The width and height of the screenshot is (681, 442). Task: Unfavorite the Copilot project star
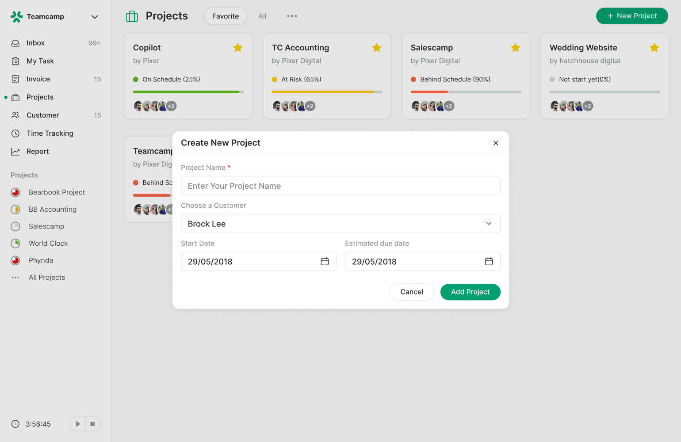point(238,48)
